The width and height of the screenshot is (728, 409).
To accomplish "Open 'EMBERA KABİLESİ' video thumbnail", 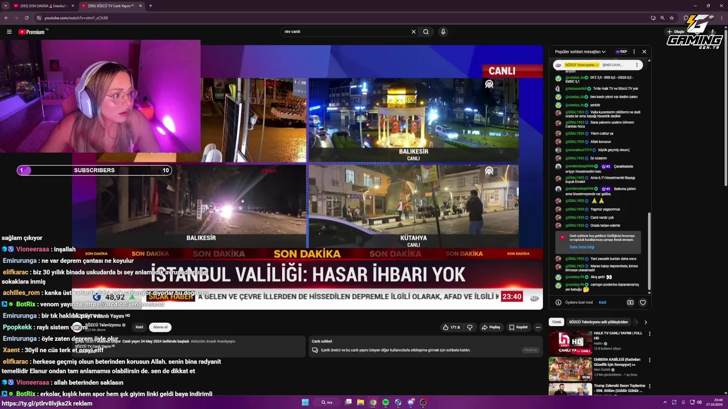I will [x=570, y=369].
